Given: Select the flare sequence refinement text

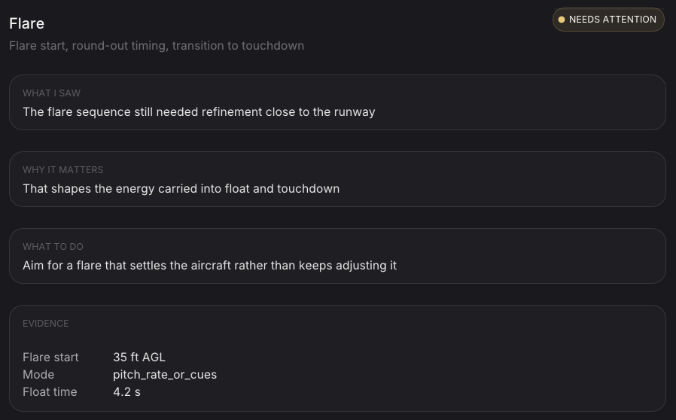Looking at the screenshot, I should click(x=199, y=111).
